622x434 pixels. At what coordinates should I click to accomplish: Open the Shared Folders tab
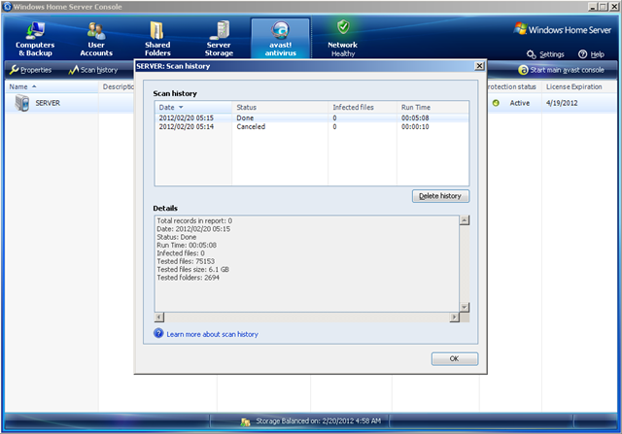(x=157, y=39)
